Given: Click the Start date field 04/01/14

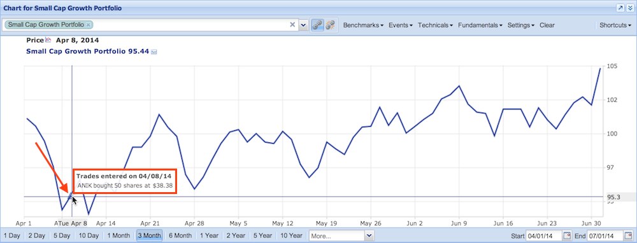Looking at the screenshot, I should (543, 236).
